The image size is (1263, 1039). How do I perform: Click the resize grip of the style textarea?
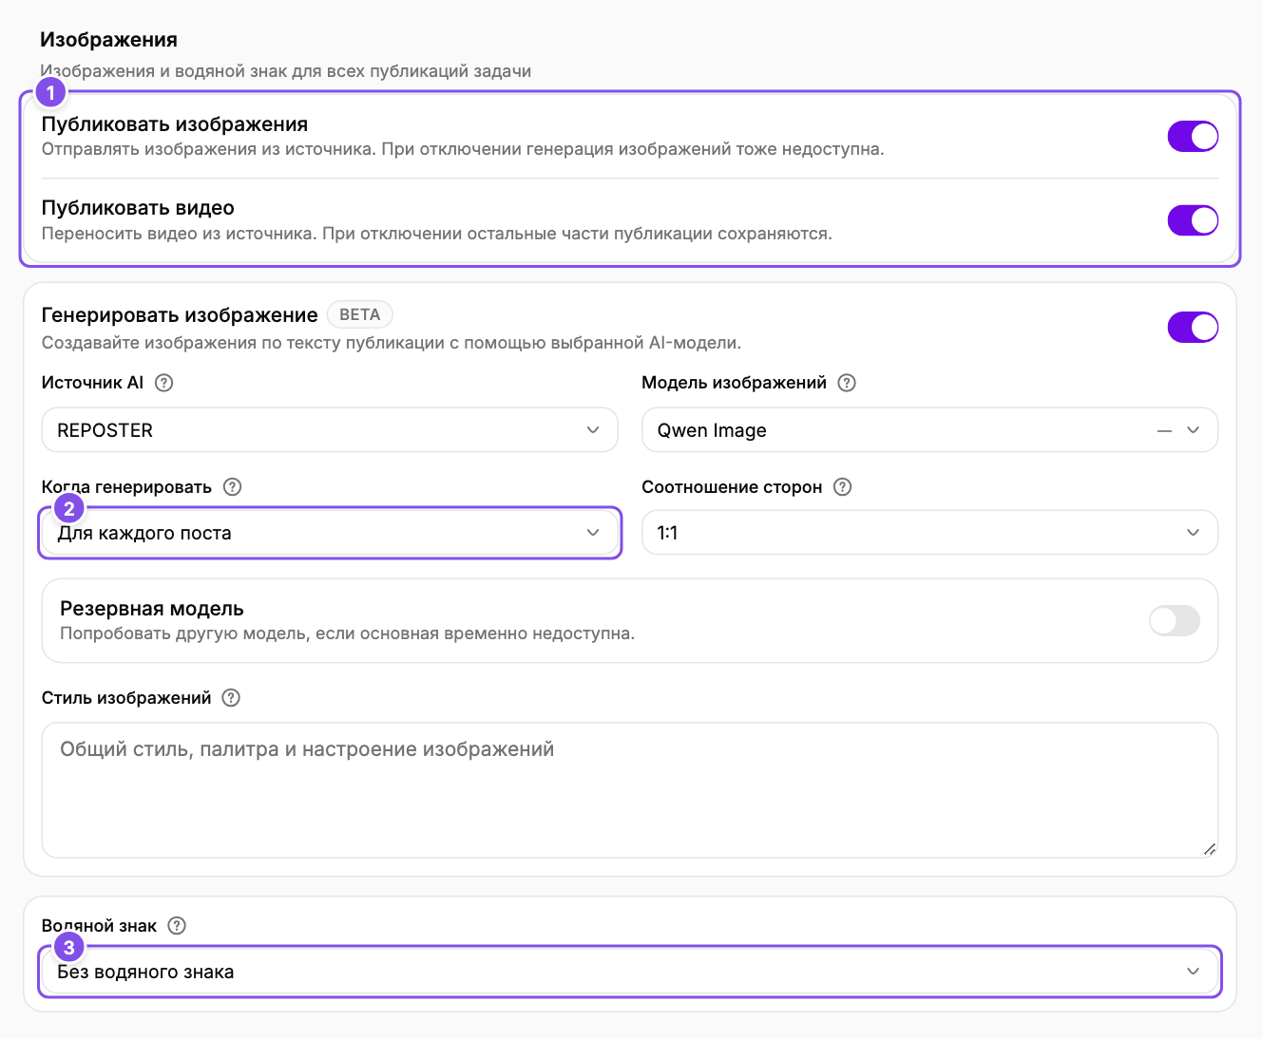1209,849
